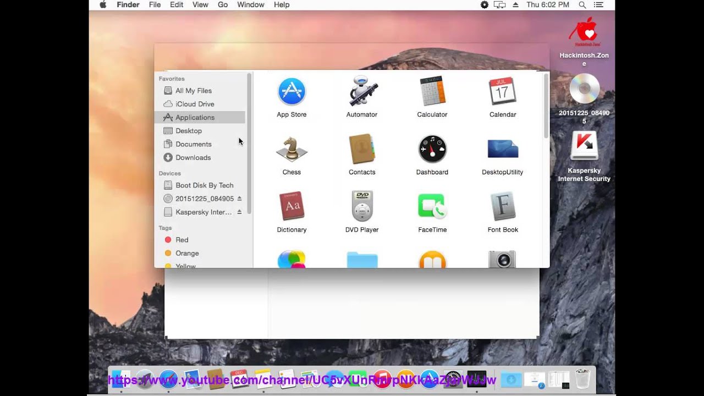Eject the Kaspersky Inter… volume in sidebar
This screenshot has width=704, height=396.
(x=239, y=212)
